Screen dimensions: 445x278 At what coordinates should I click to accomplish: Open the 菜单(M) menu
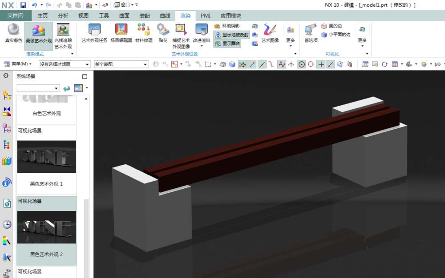18,64
